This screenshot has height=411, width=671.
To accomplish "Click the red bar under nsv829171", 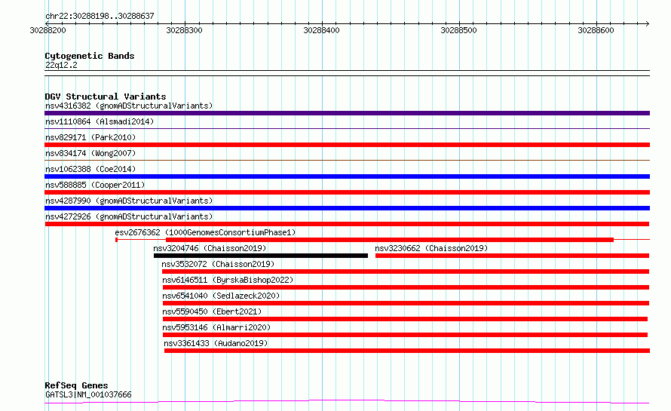I will click(347, 145).
